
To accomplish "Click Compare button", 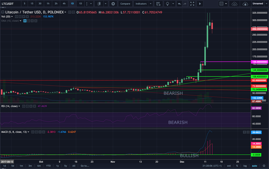I will pyautogui.click(x=125, y=4).
